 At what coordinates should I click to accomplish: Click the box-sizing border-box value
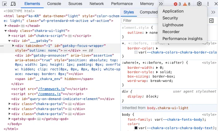(x=163, y=77)
